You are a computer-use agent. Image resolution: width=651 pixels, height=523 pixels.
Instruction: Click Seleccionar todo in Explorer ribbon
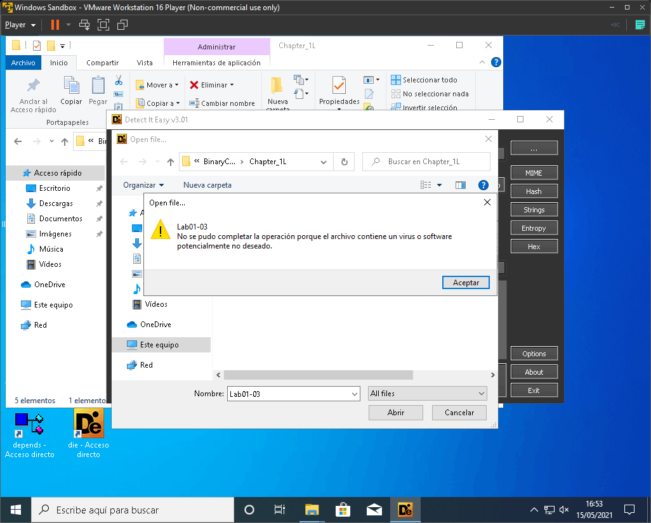(x=424, y=80)
